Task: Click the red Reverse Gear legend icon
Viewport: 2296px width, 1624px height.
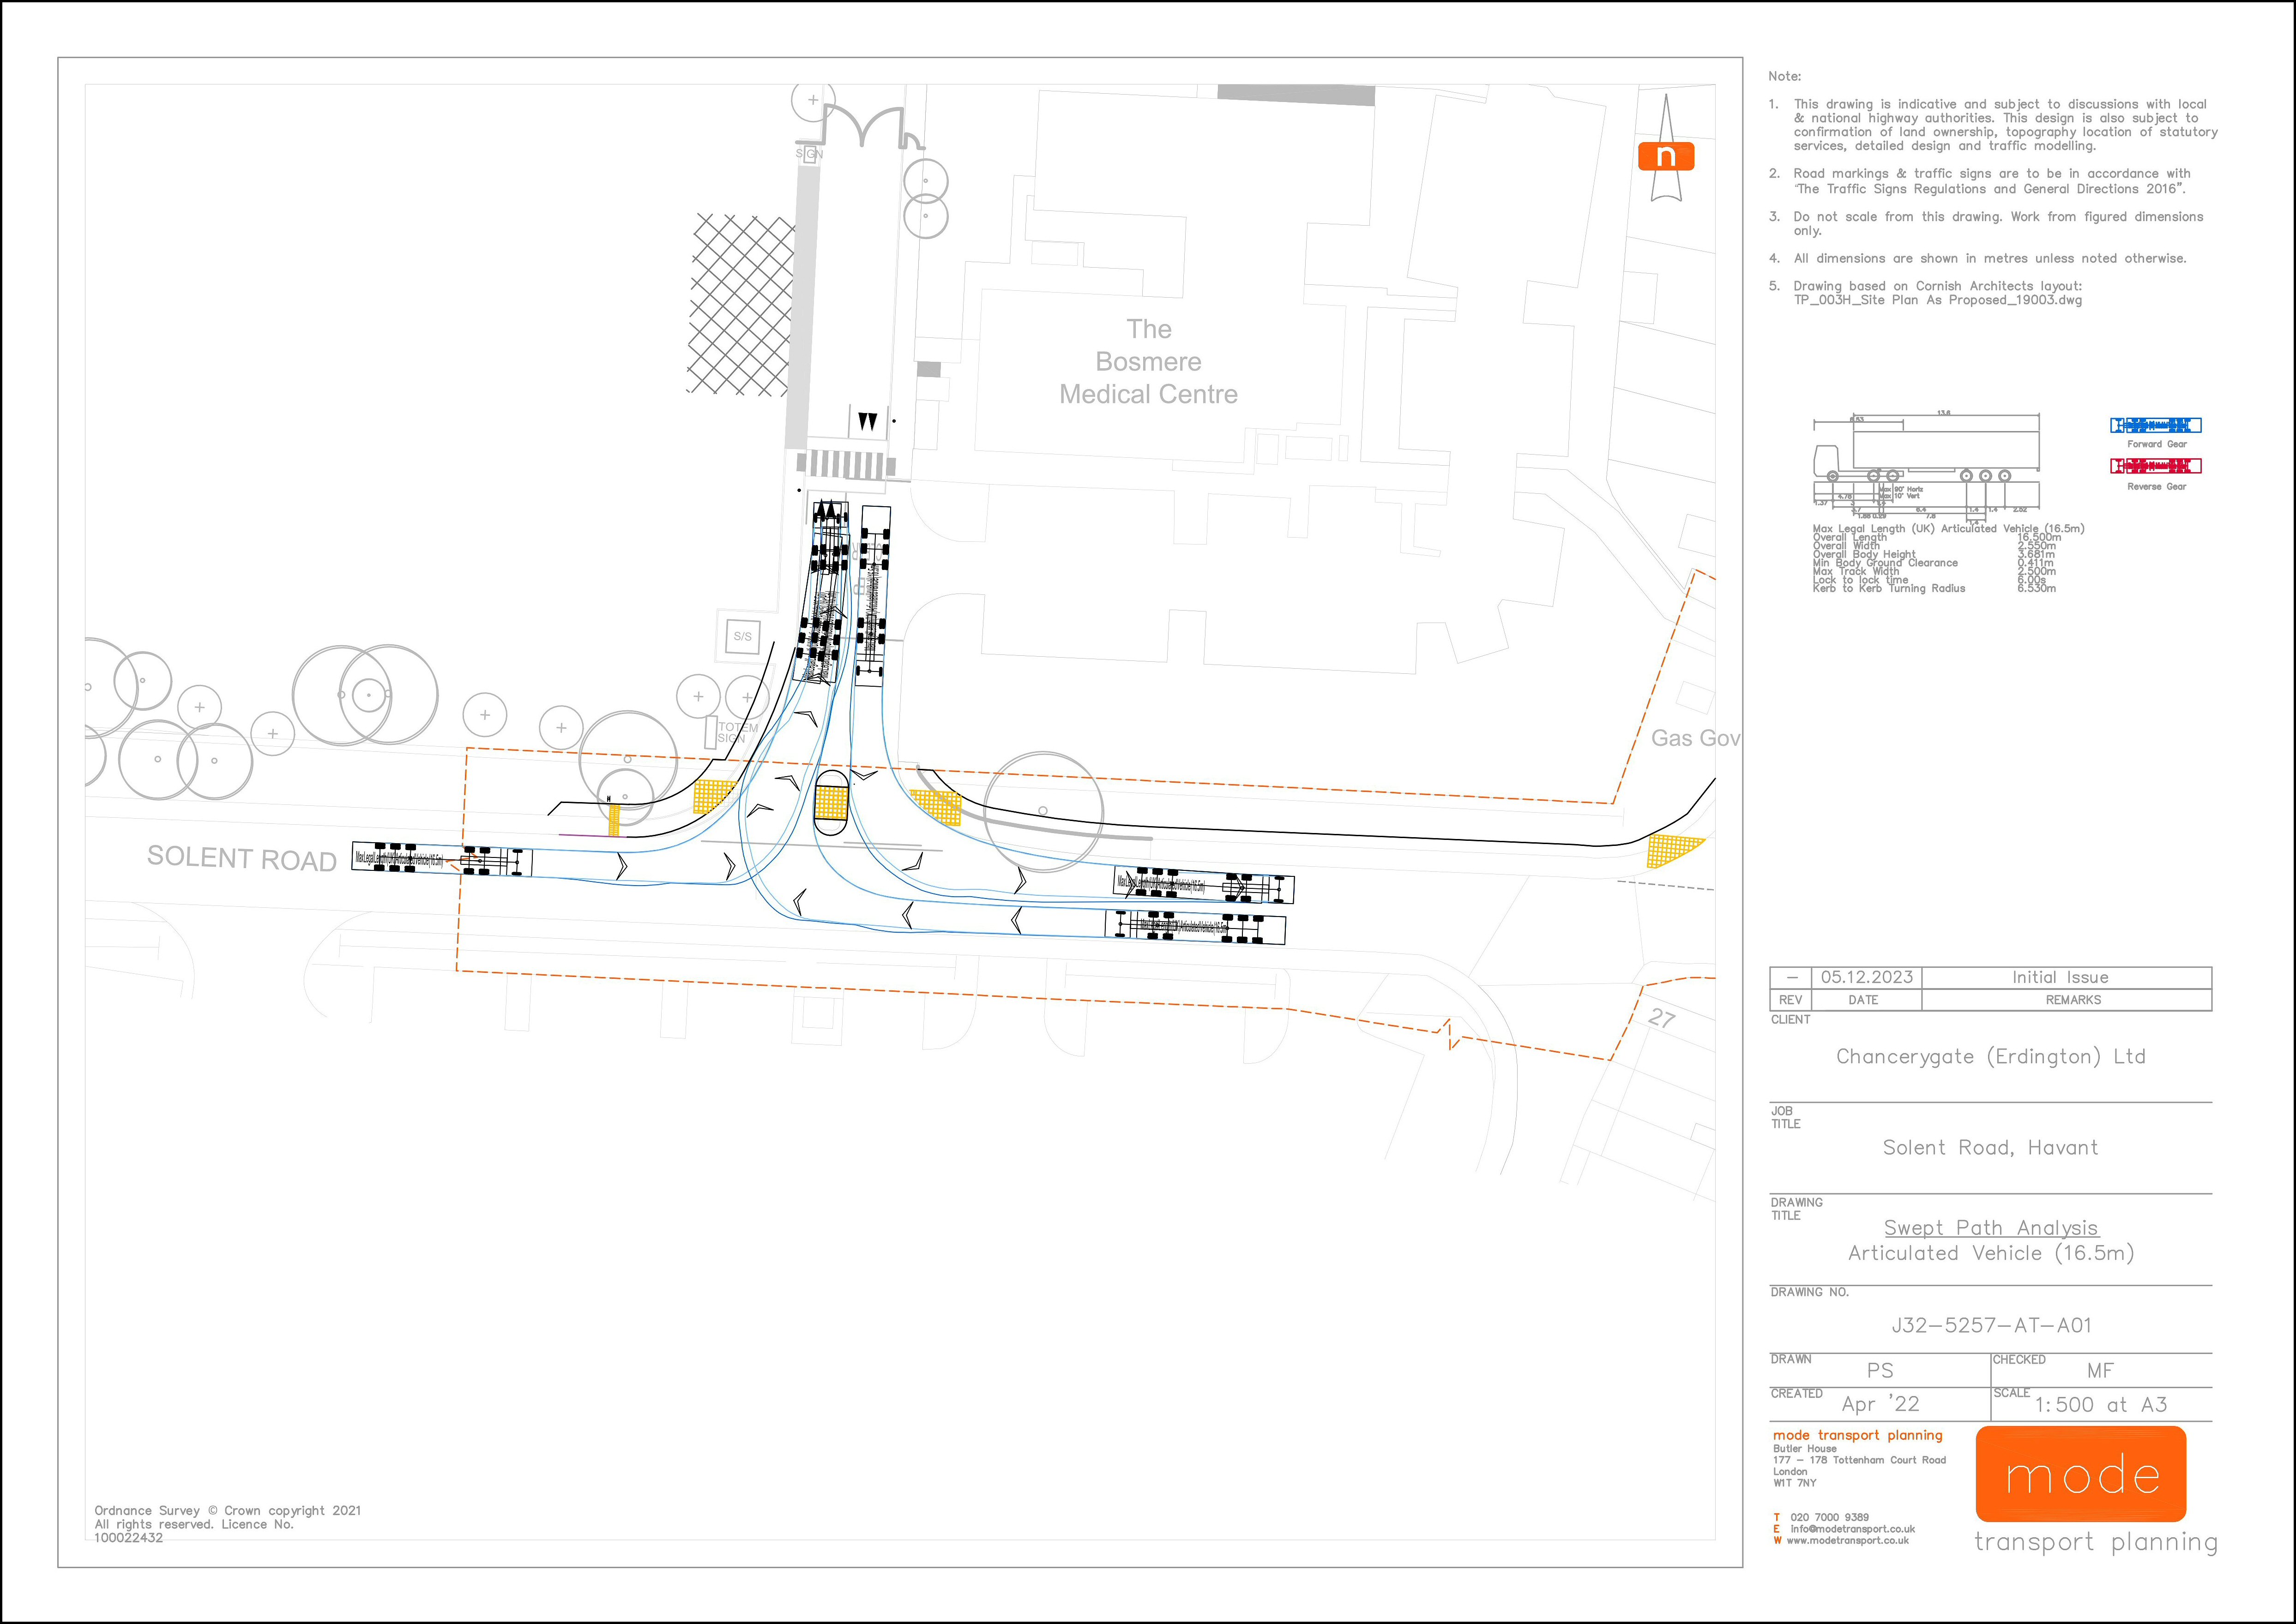Action: coord(2156,466)
